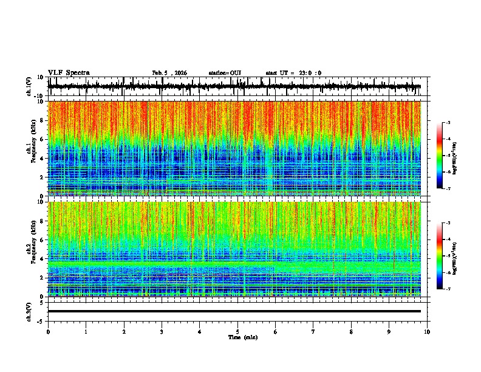Select the date text "Feb. 5 , 2026"
Viewport: 481px width, 372px height.
169,73
